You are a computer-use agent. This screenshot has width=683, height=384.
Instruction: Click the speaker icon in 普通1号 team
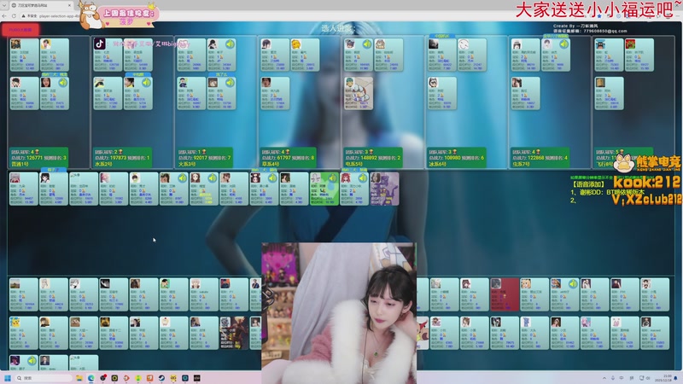pyautogui.click(x=63, y=82)
